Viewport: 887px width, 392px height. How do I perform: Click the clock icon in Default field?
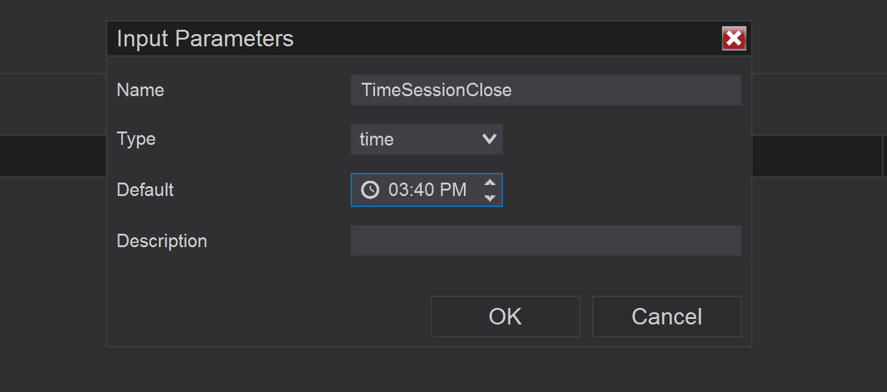370,190
